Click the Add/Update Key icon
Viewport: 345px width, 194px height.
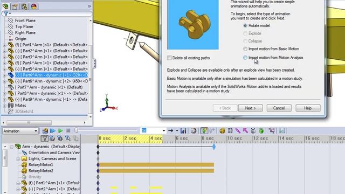212,130
